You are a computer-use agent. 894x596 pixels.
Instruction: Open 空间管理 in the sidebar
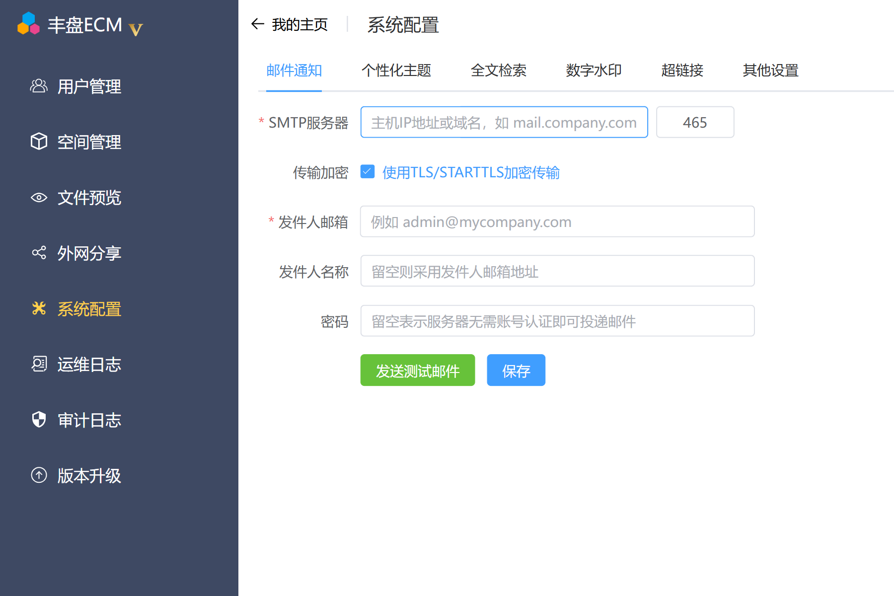89,143
